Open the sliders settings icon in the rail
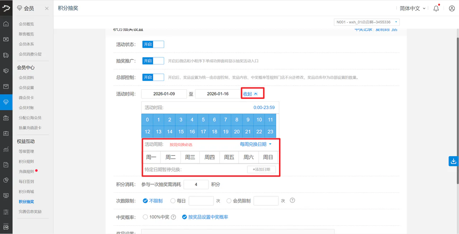 point(6,211)
